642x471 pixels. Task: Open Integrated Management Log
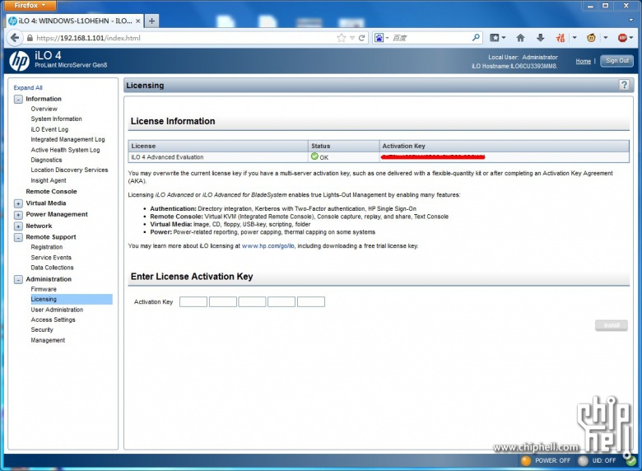67,140
